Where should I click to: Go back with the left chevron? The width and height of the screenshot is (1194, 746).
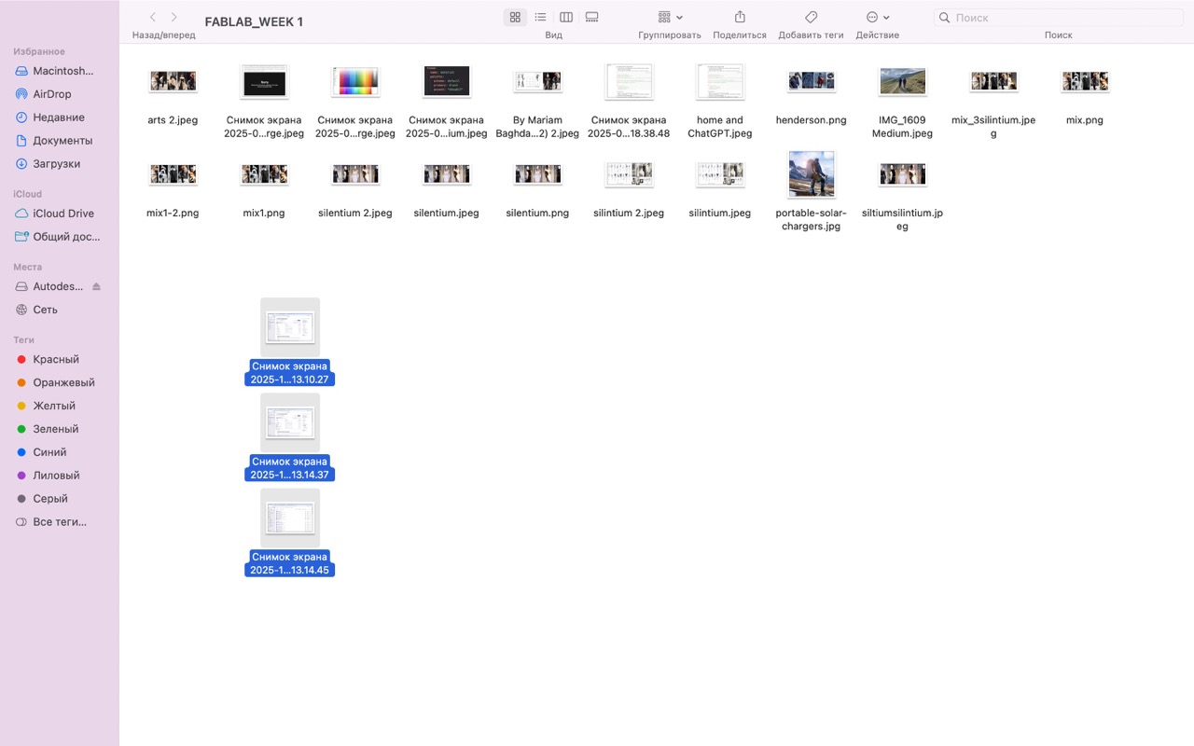pyautogui.click(x=153, y=17)
